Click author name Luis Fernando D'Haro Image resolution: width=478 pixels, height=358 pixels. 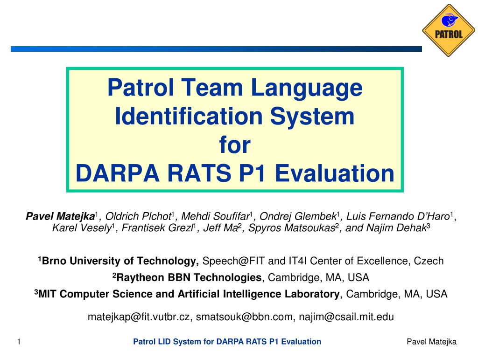398,216
